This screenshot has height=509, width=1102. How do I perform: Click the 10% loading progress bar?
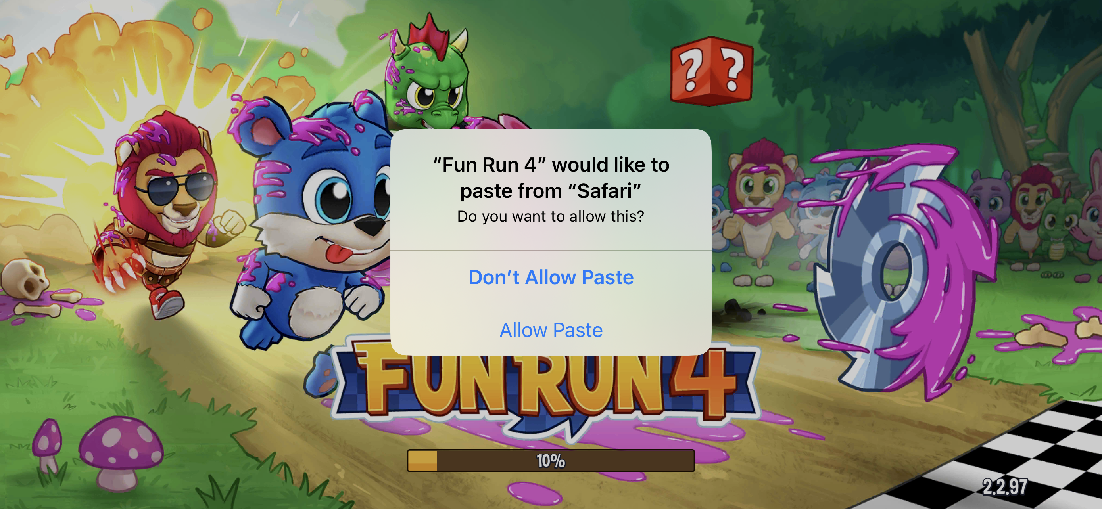coord(551,461)
